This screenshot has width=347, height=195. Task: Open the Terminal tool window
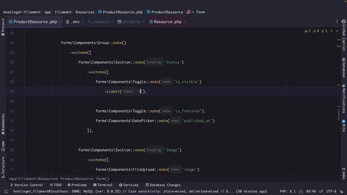point(102,185)
